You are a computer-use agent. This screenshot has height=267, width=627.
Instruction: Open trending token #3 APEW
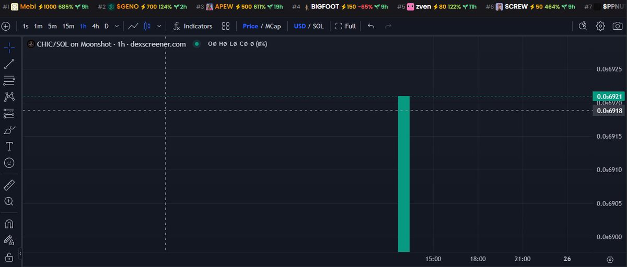pos(240,7)
